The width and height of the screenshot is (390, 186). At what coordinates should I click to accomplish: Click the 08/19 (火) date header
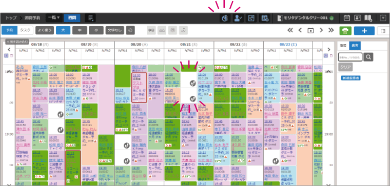click(x=90, y=45)
